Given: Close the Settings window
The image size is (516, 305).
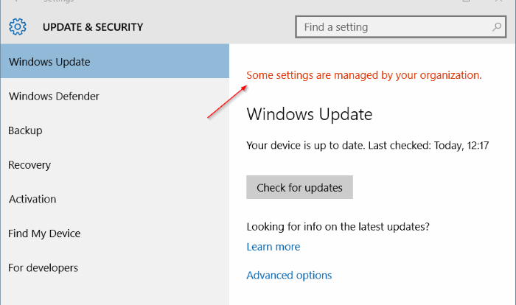Looking at the screenshot, I should [x=499, y=1].
